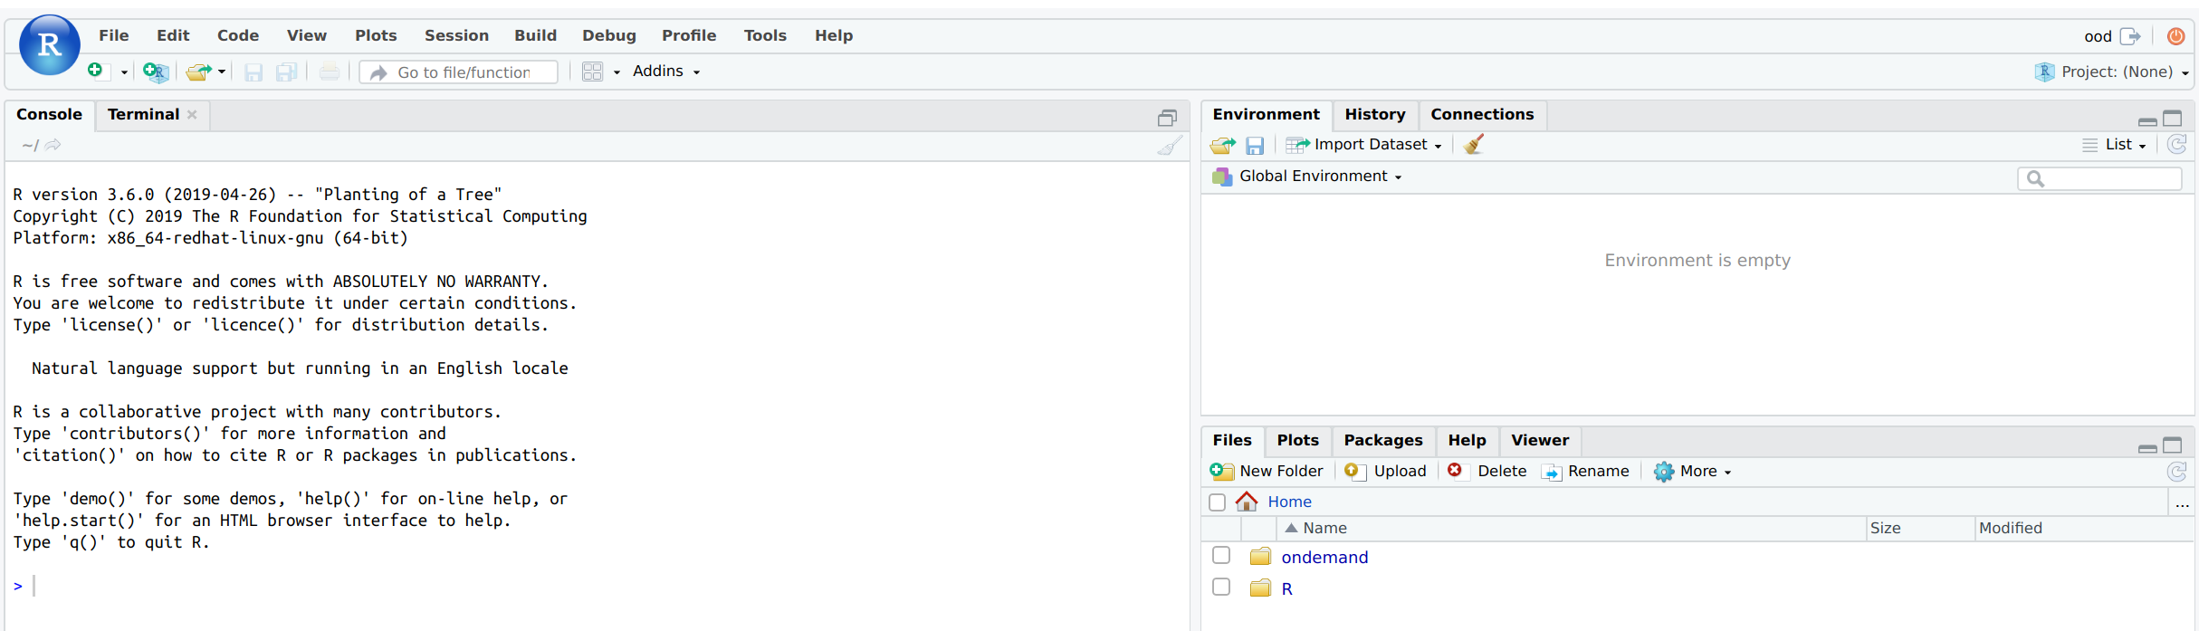Viewport: 2199px width, 631px height.
Task: Switch to the Connections tab
Action: pyautogui.click(x=1482, y=114)
